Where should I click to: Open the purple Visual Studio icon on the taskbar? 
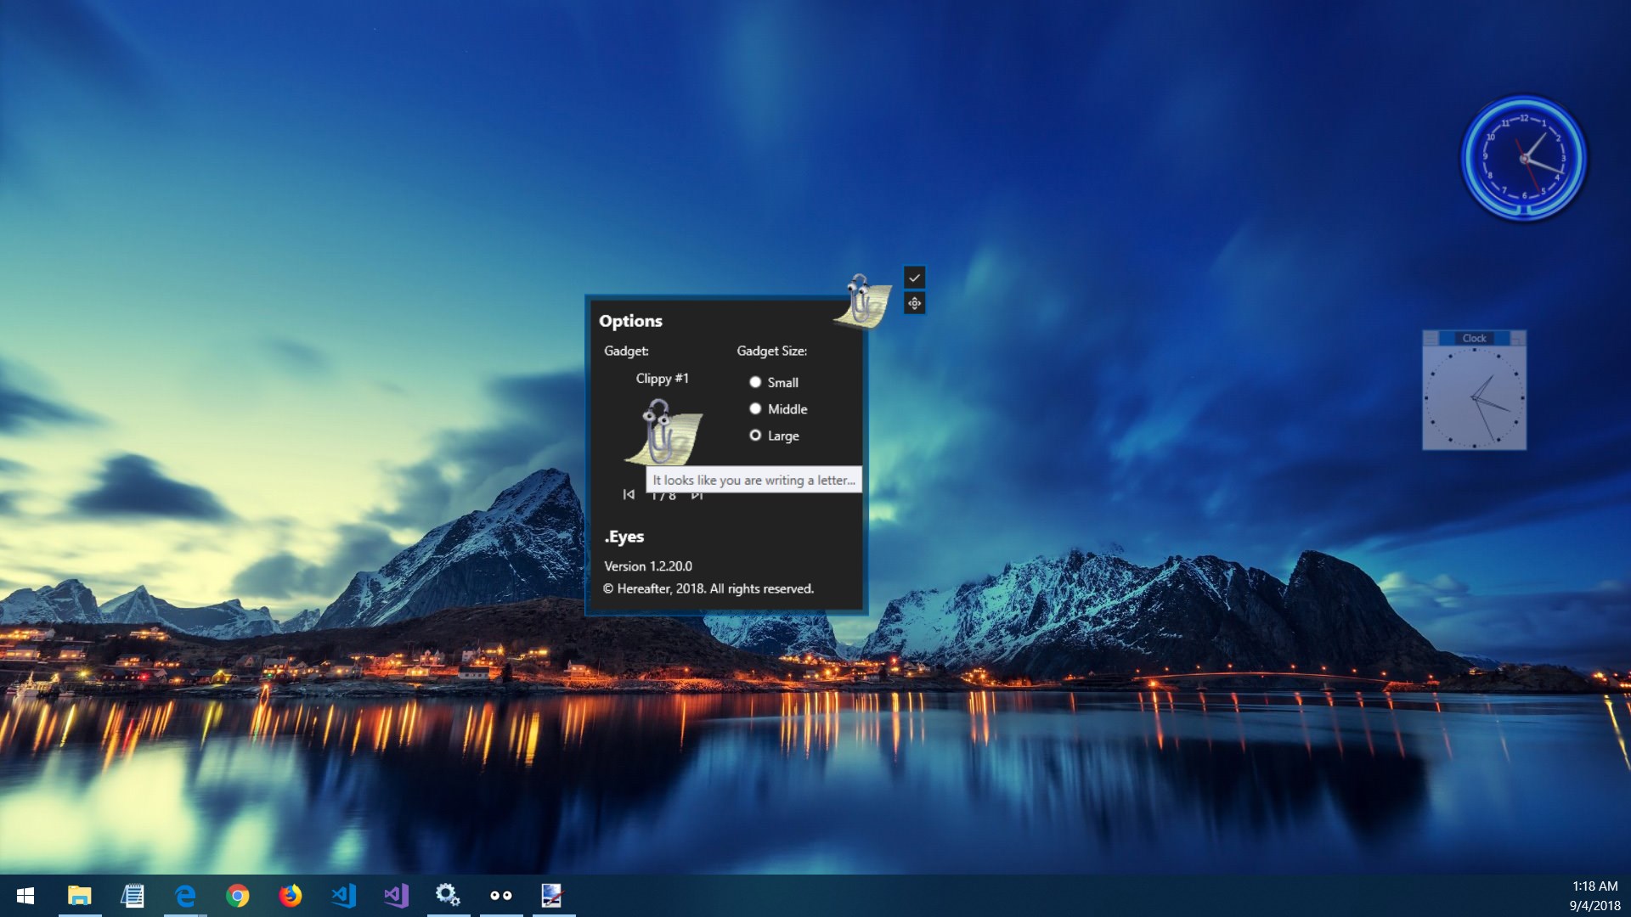coord(396,894)
